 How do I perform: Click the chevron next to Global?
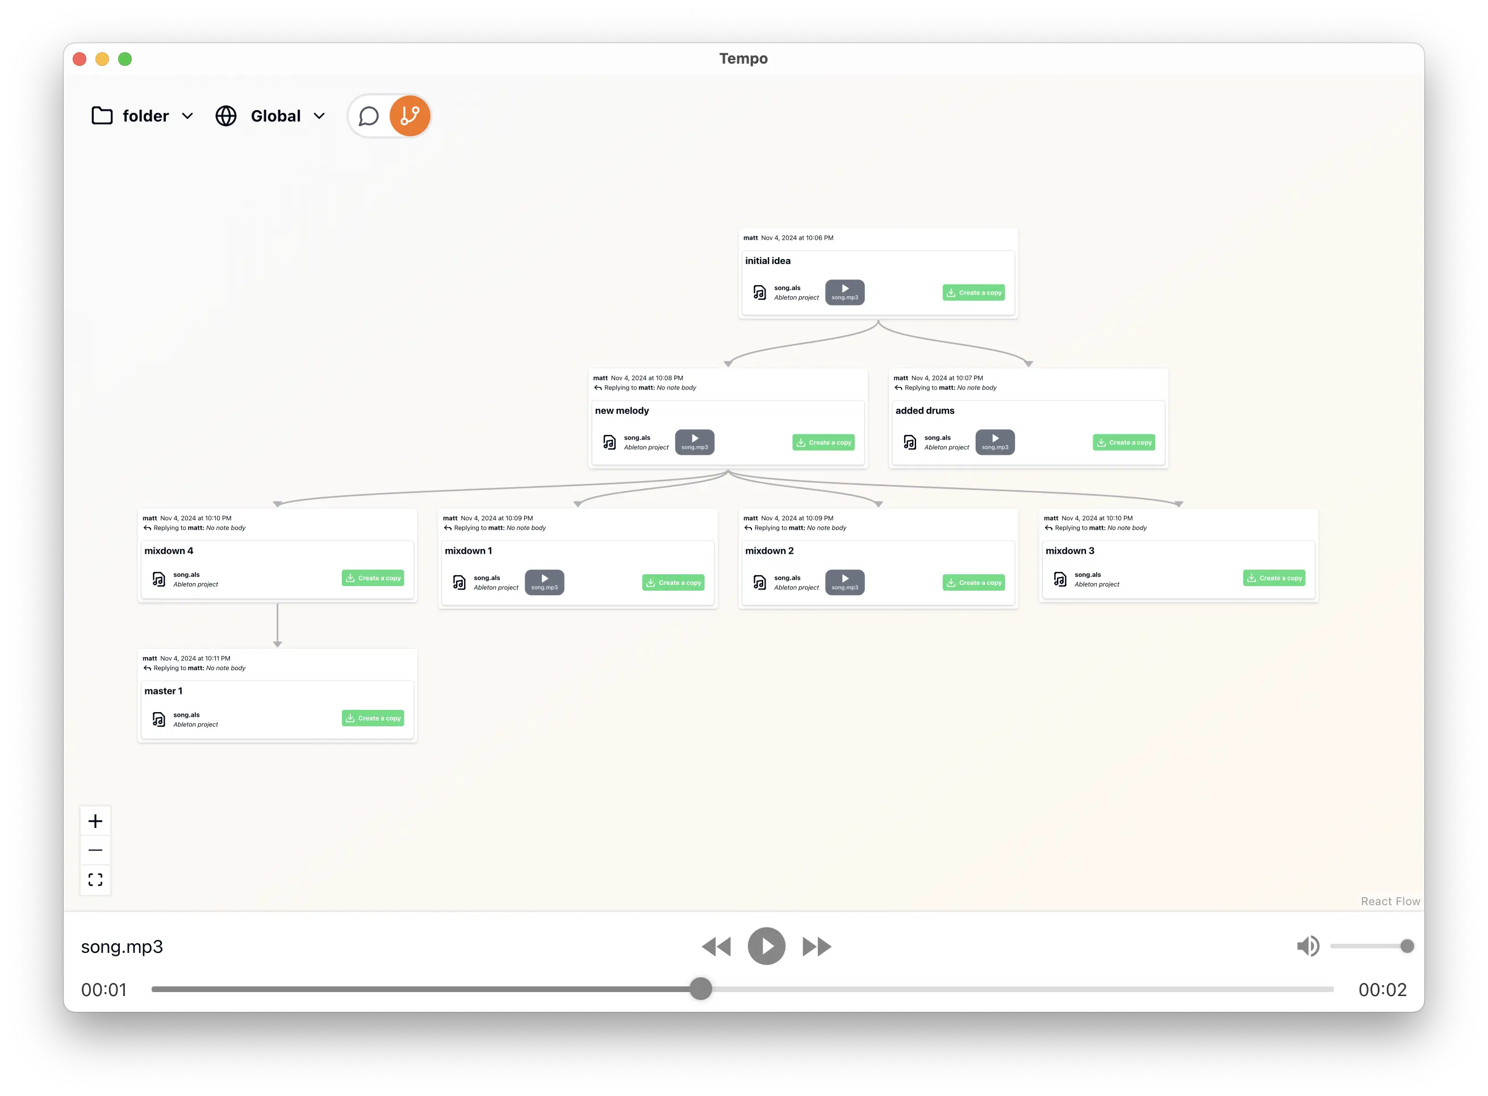click(x=319, y=116)
